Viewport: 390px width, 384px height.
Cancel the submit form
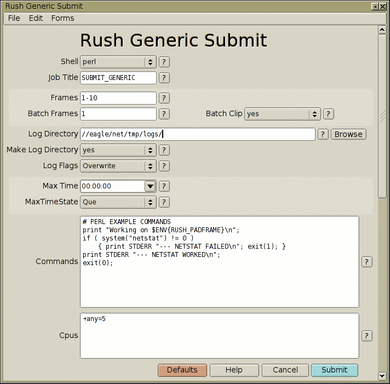(285, 370)
